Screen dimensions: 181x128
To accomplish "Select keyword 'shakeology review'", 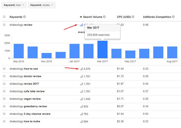I will (x=21, y=25).
